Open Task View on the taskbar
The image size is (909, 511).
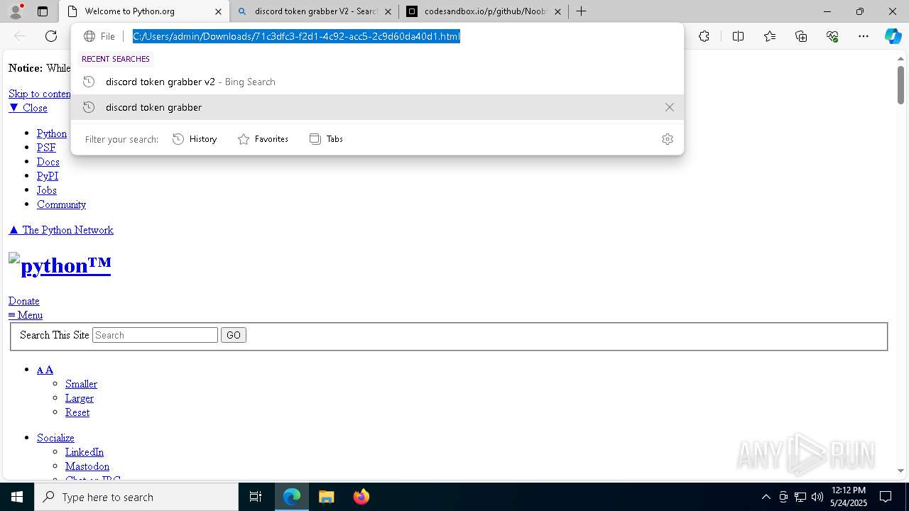point(256,497)
